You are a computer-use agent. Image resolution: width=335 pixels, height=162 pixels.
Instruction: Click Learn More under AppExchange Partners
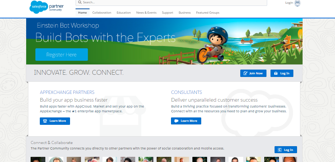[x=55, y=121]
